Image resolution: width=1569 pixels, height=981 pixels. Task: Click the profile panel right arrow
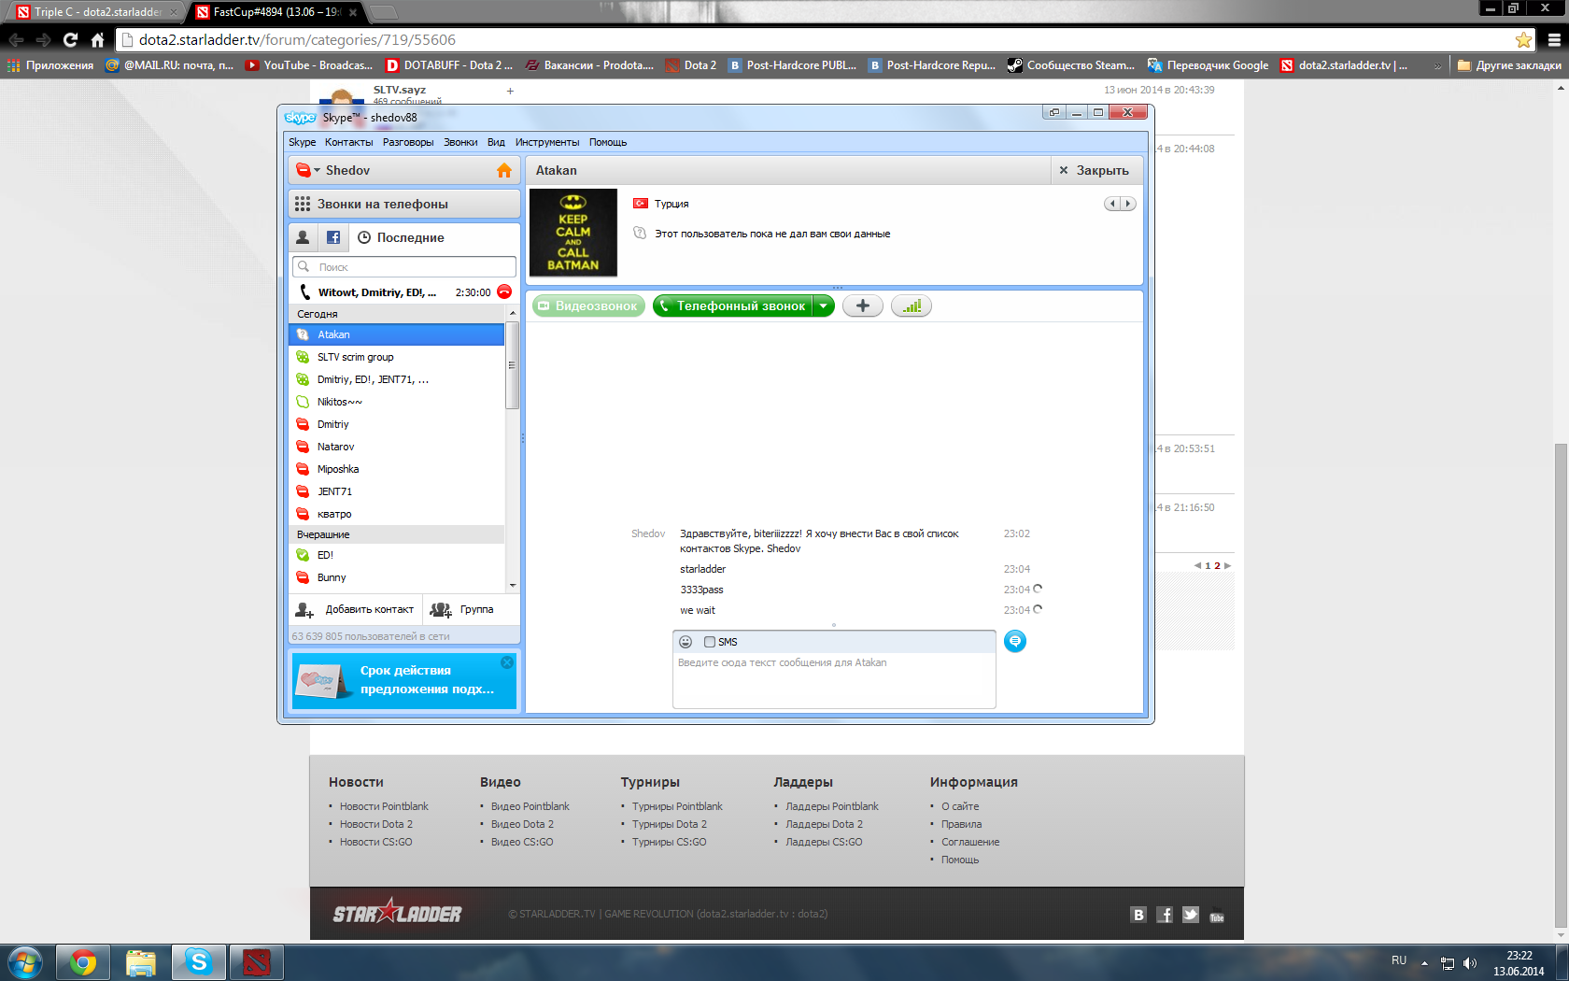[1128, 204]
